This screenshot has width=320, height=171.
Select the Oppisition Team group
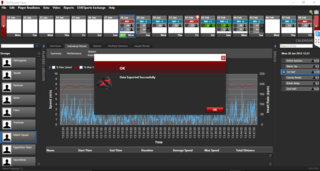click(19, 150)
